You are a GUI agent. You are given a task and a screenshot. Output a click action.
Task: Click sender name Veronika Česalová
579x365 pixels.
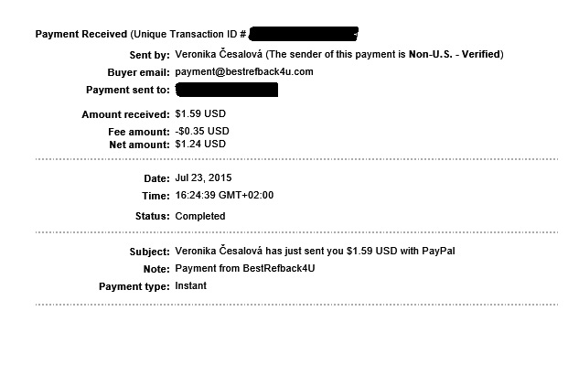(219, 54)
